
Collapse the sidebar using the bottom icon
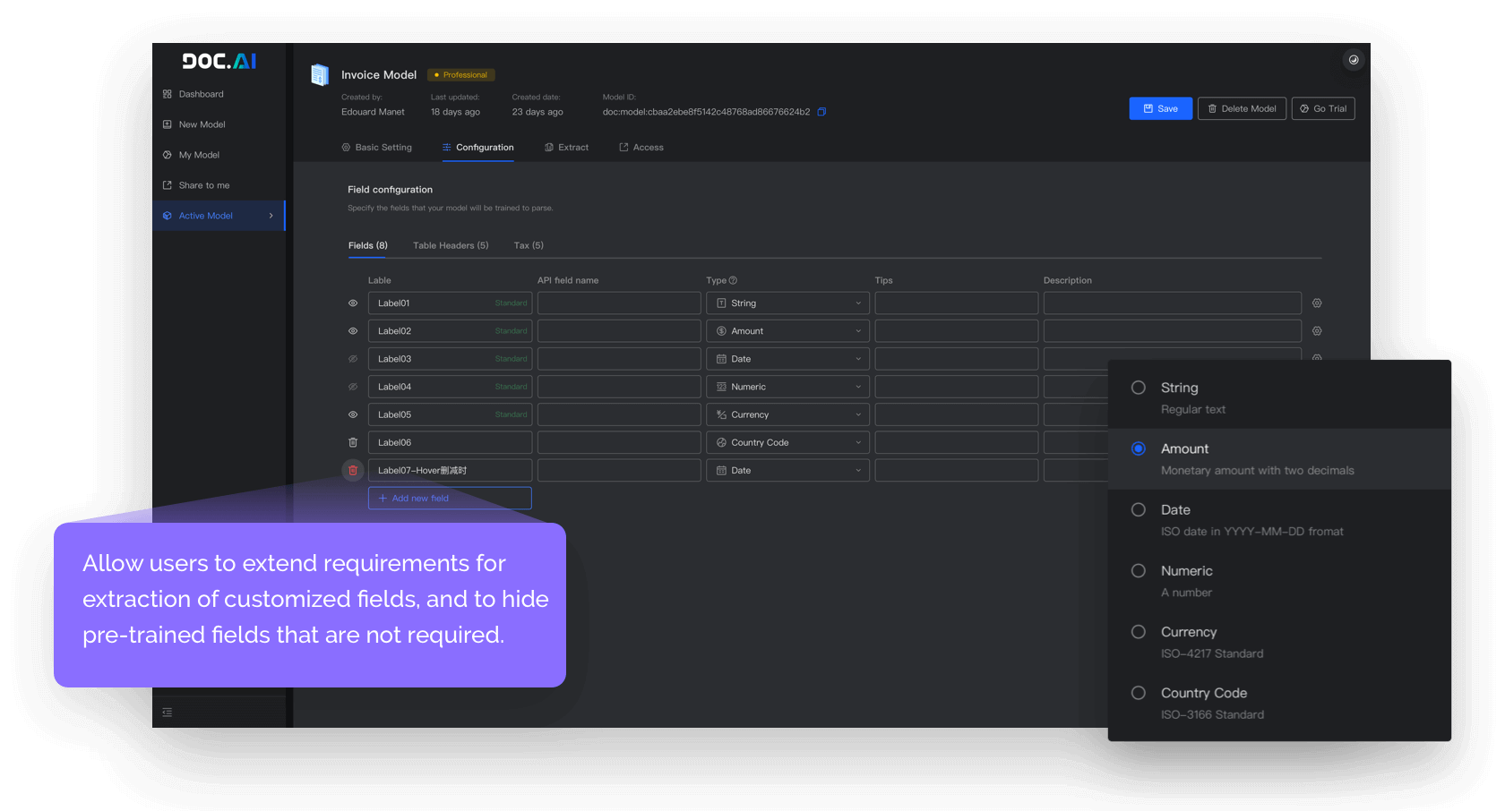pyautogui.click(x=167, y=712)
